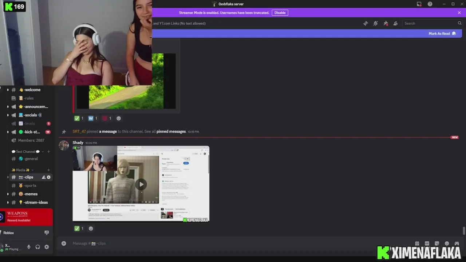Open the GIF picker
The height and width of the screenshot is (262, 466).
point(427,243)
